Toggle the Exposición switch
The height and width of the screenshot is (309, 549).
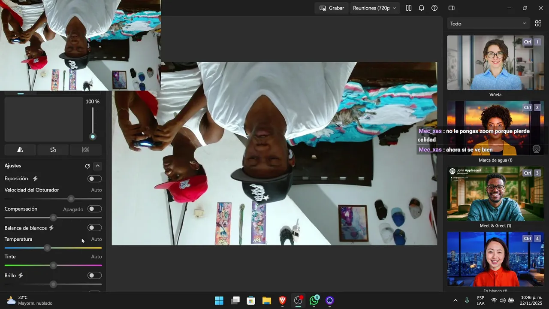pyautogui.click(x=94, y=179)
